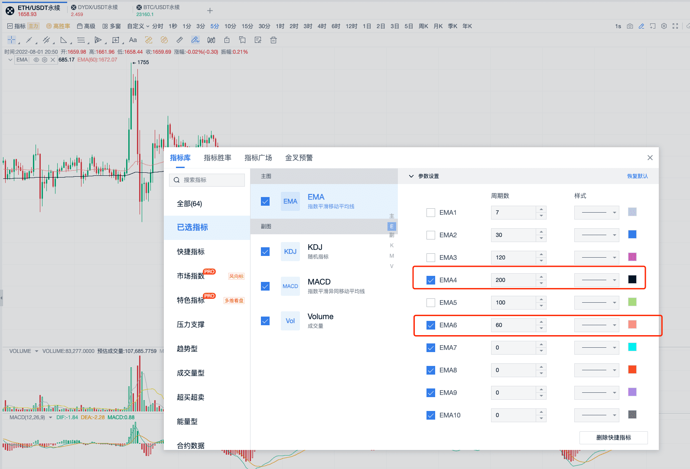Select the Aa text annotation tool
Screen dimensions: 690x469
point(133,40)
